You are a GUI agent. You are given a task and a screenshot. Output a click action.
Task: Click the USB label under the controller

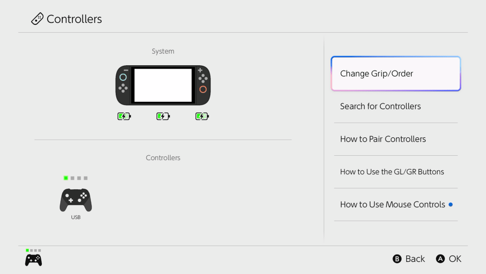click(76, 218)
